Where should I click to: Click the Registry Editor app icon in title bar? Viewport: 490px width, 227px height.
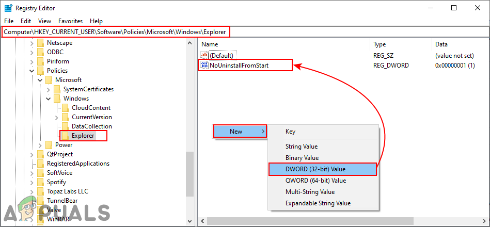tap(9, 8)
